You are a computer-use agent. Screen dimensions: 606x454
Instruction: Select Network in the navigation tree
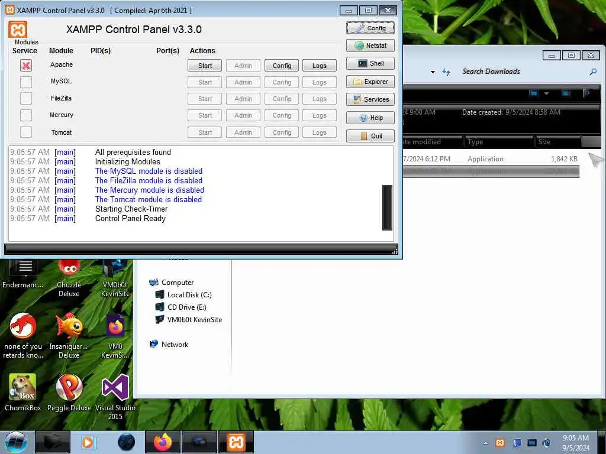[169, 345]
